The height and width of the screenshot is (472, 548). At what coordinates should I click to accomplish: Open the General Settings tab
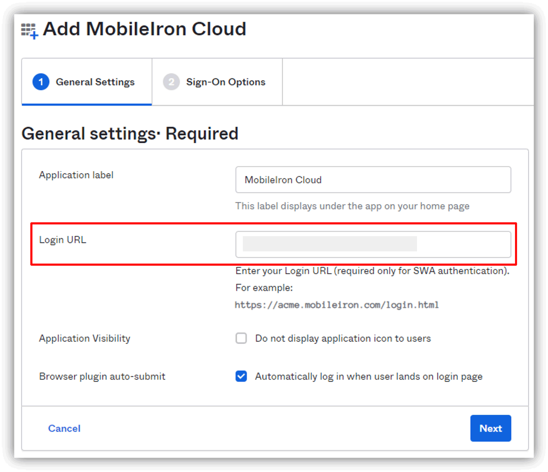[87, 82]
